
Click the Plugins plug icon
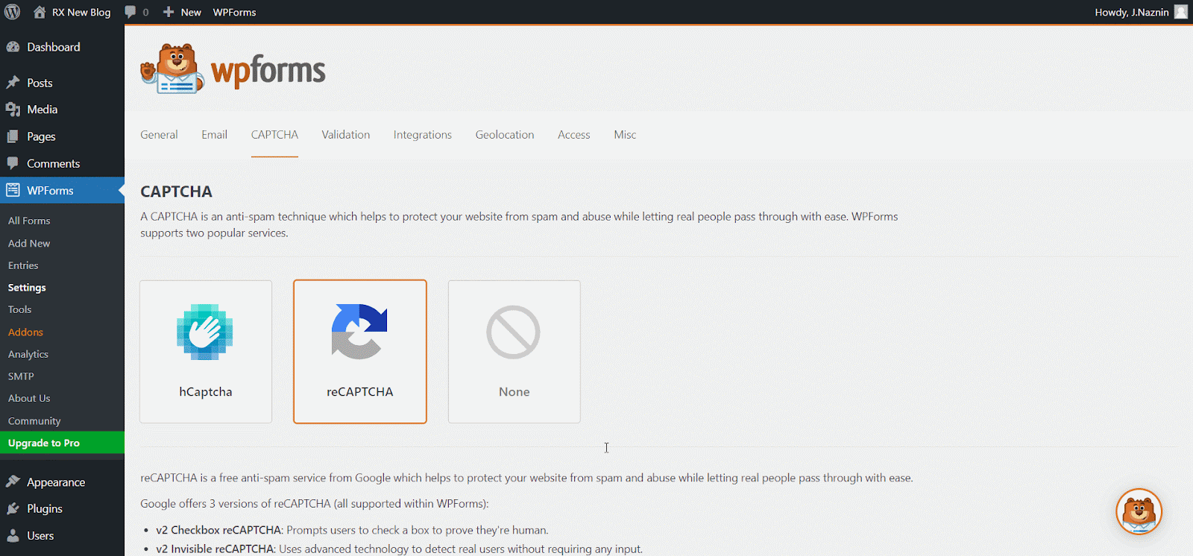(13, 508)
